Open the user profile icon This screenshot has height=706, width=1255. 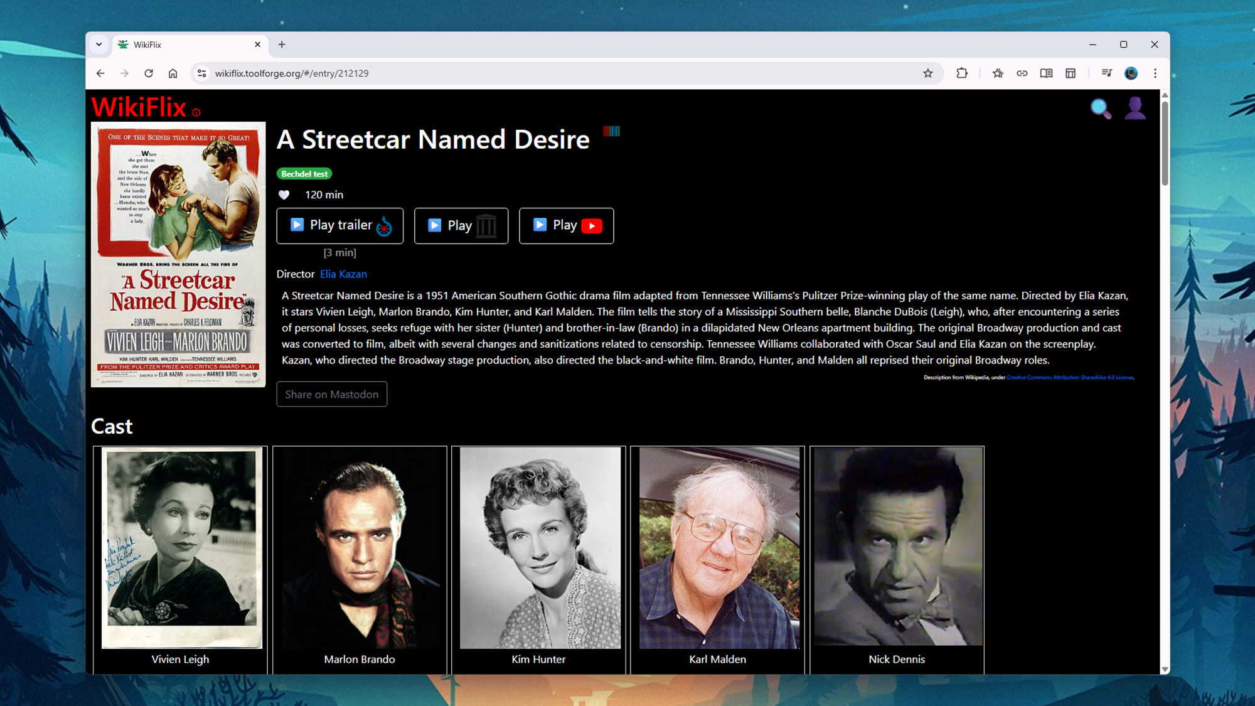click(1135, 108)
